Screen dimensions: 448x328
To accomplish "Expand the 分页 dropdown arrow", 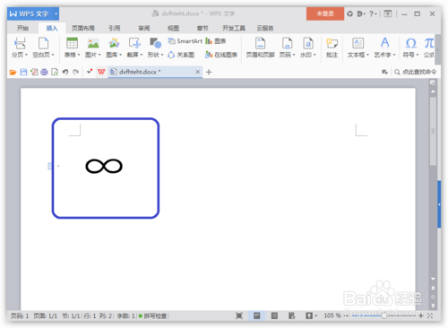I will (26, 55).
